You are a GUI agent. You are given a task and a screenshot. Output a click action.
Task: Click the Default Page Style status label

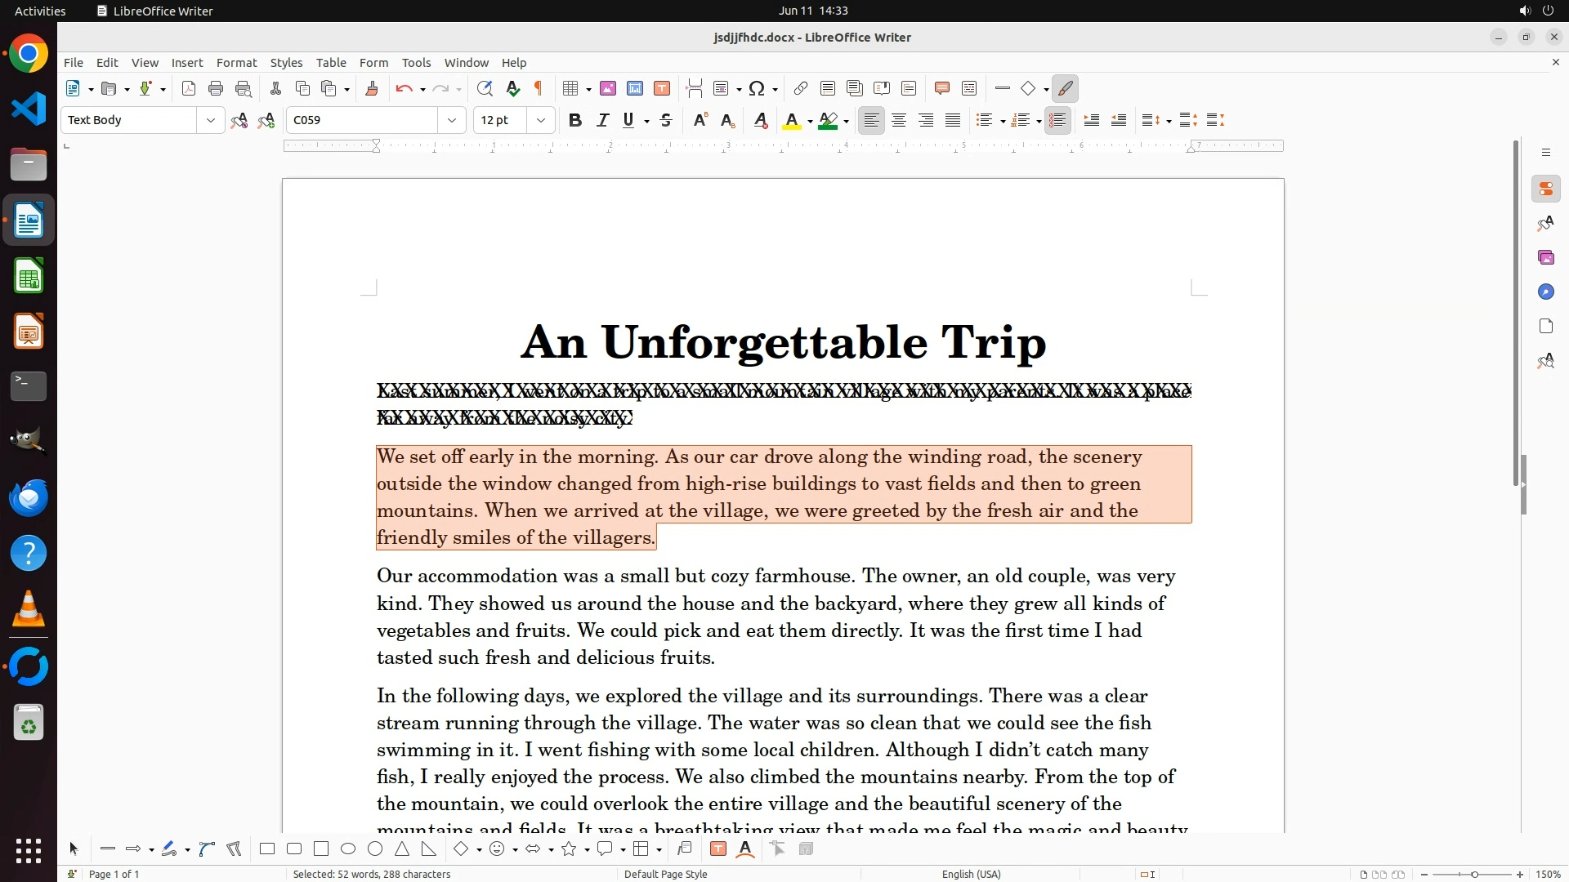point(665,874)
